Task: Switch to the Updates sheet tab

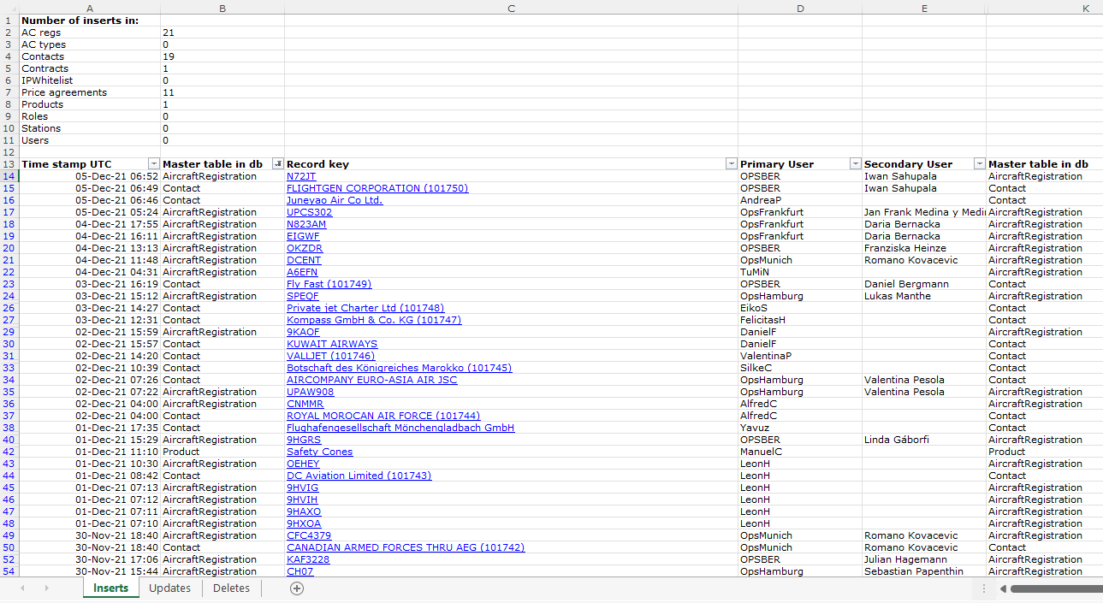Action: [x=169, y=588]
